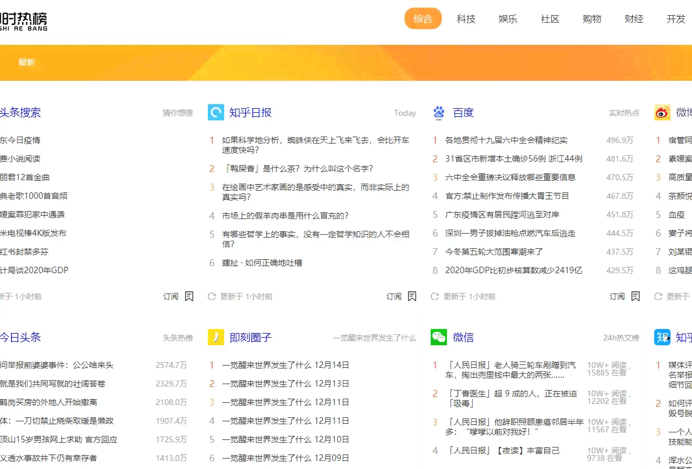Open 有哪些哲学上的事实 article
This screenshot has height=469, width=692.
coord(315,239)
